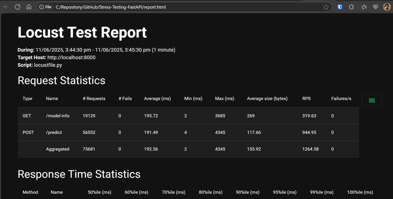Click RPS value 319.63
The image size is (393, 199).
pos(309,116)
